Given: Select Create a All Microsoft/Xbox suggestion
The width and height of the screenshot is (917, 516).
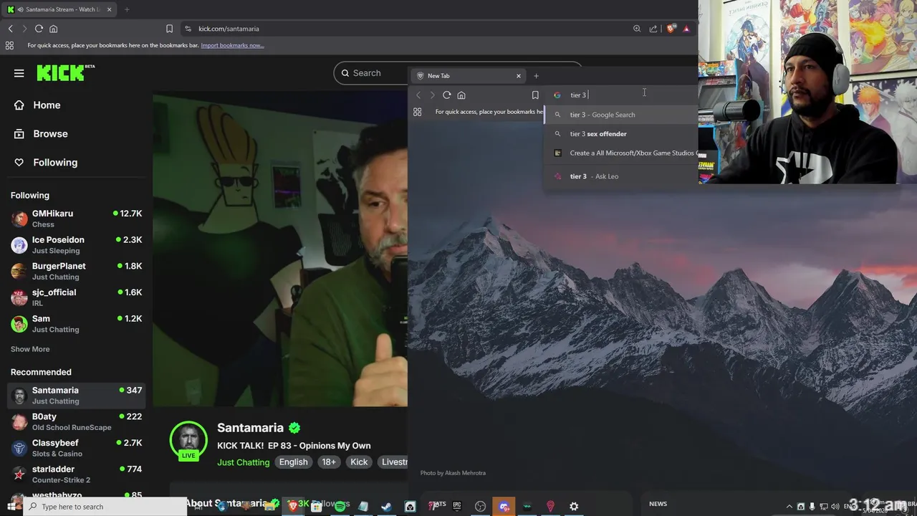Looking at the screenshot, I should click(x=621, y=153).
